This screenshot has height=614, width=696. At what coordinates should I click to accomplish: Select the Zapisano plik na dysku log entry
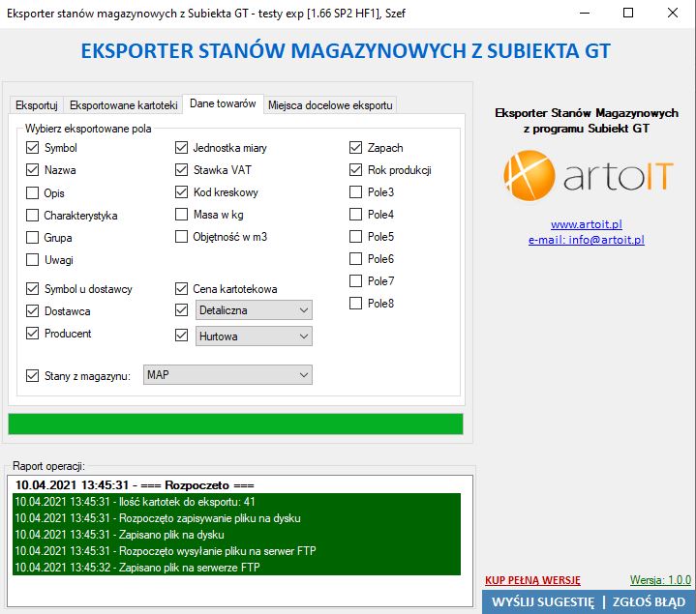tap(120, 534)
